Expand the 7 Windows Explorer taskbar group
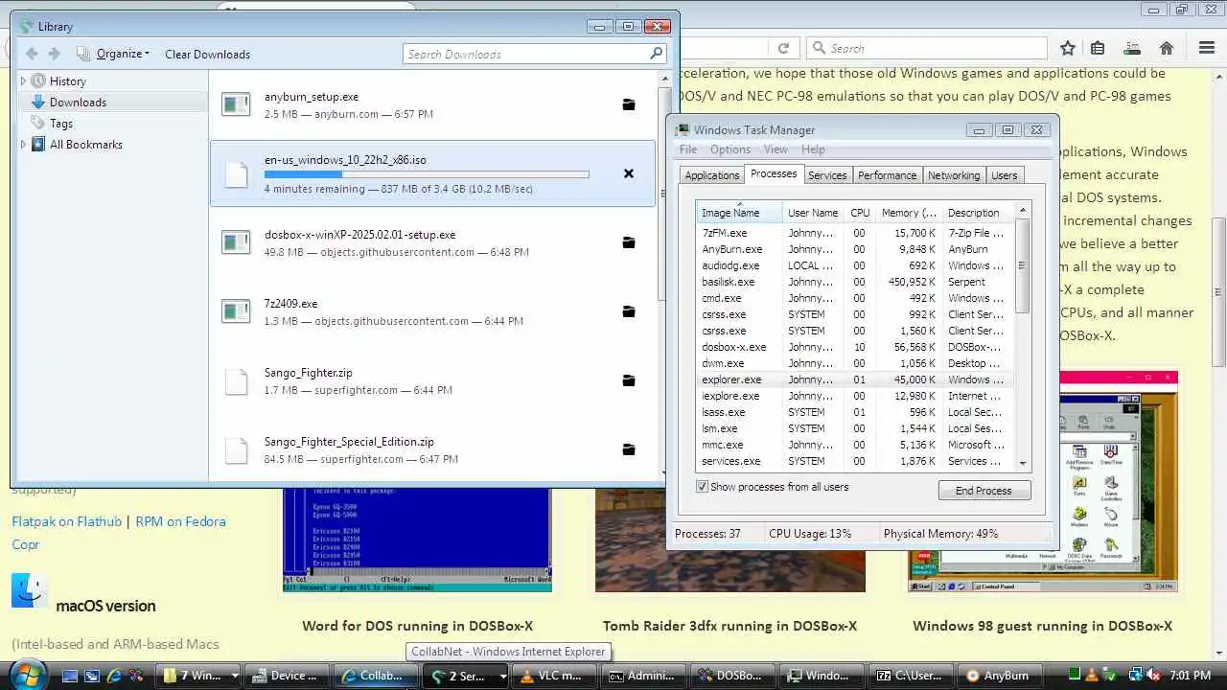 (x=235, y=676)
